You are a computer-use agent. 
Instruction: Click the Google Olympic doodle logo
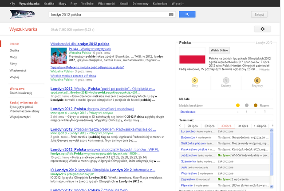[x=22, y=15]
